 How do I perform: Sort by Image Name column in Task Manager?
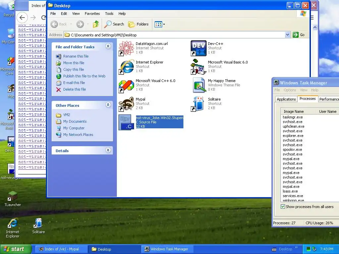tap(294, 111)
